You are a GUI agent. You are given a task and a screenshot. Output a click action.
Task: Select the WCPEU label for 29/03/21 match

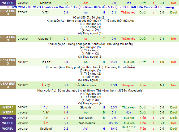click(x=7, y=123)
